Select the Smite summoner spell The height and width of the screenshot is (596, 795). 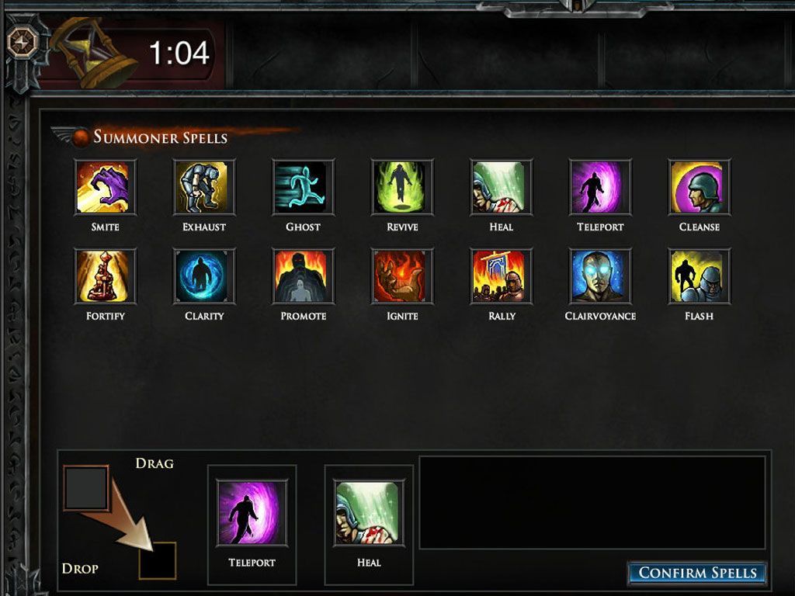click(x=105, y=187)
